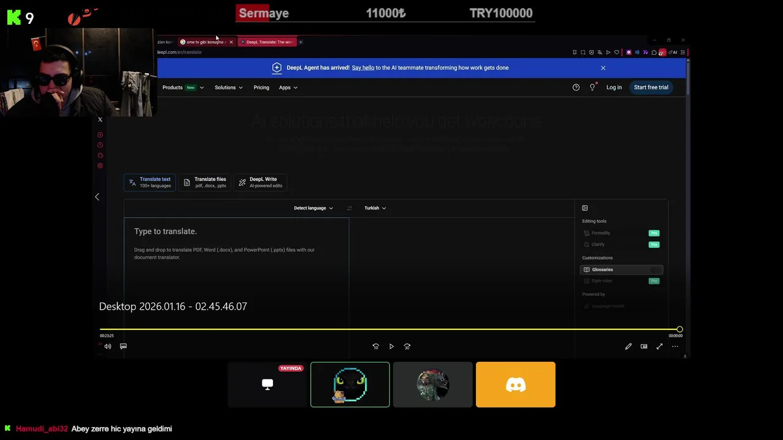
Task: Open the Pricing page
Action: tap(261, 87)
